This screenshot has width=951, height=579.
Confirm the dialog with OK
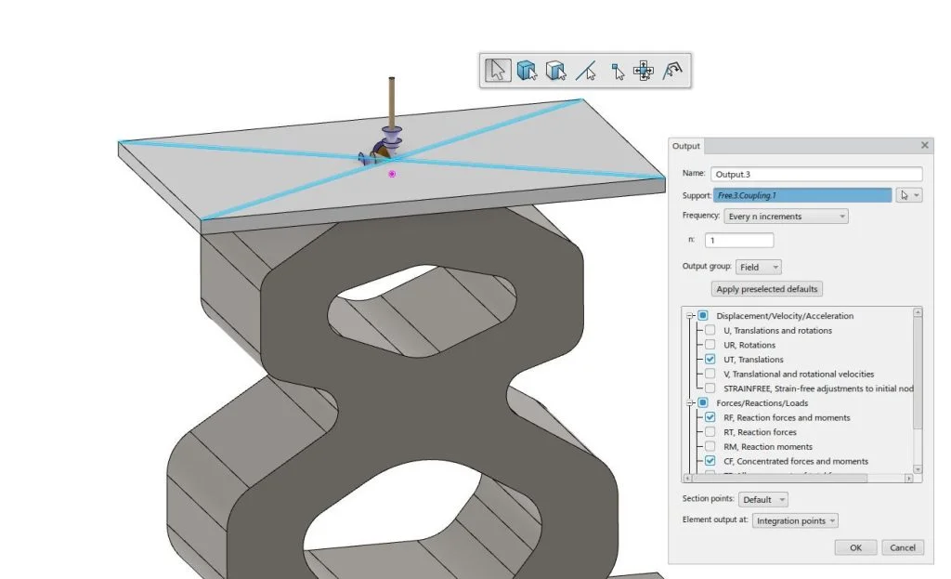tap(855, 547)
